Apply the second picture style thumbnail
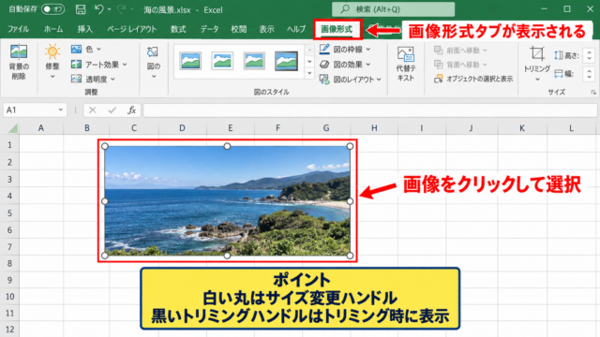The height and width of the screenshot is (337, 600). pos(222,61)
